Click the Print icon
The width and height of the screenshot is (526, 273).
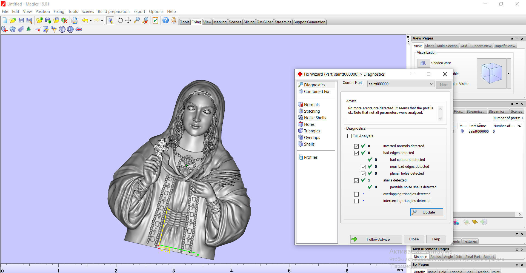click(75, 20)
